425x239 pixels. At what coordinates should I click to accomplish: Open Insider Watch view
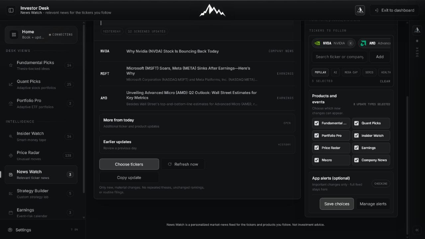[41, 136]
